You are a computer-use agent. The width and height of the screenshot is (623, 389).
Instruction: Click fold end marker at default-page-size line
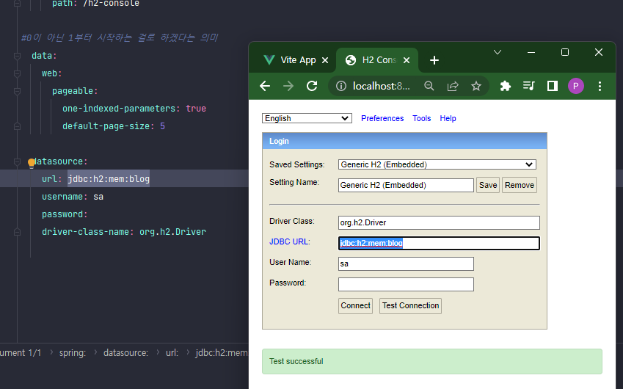17,126
